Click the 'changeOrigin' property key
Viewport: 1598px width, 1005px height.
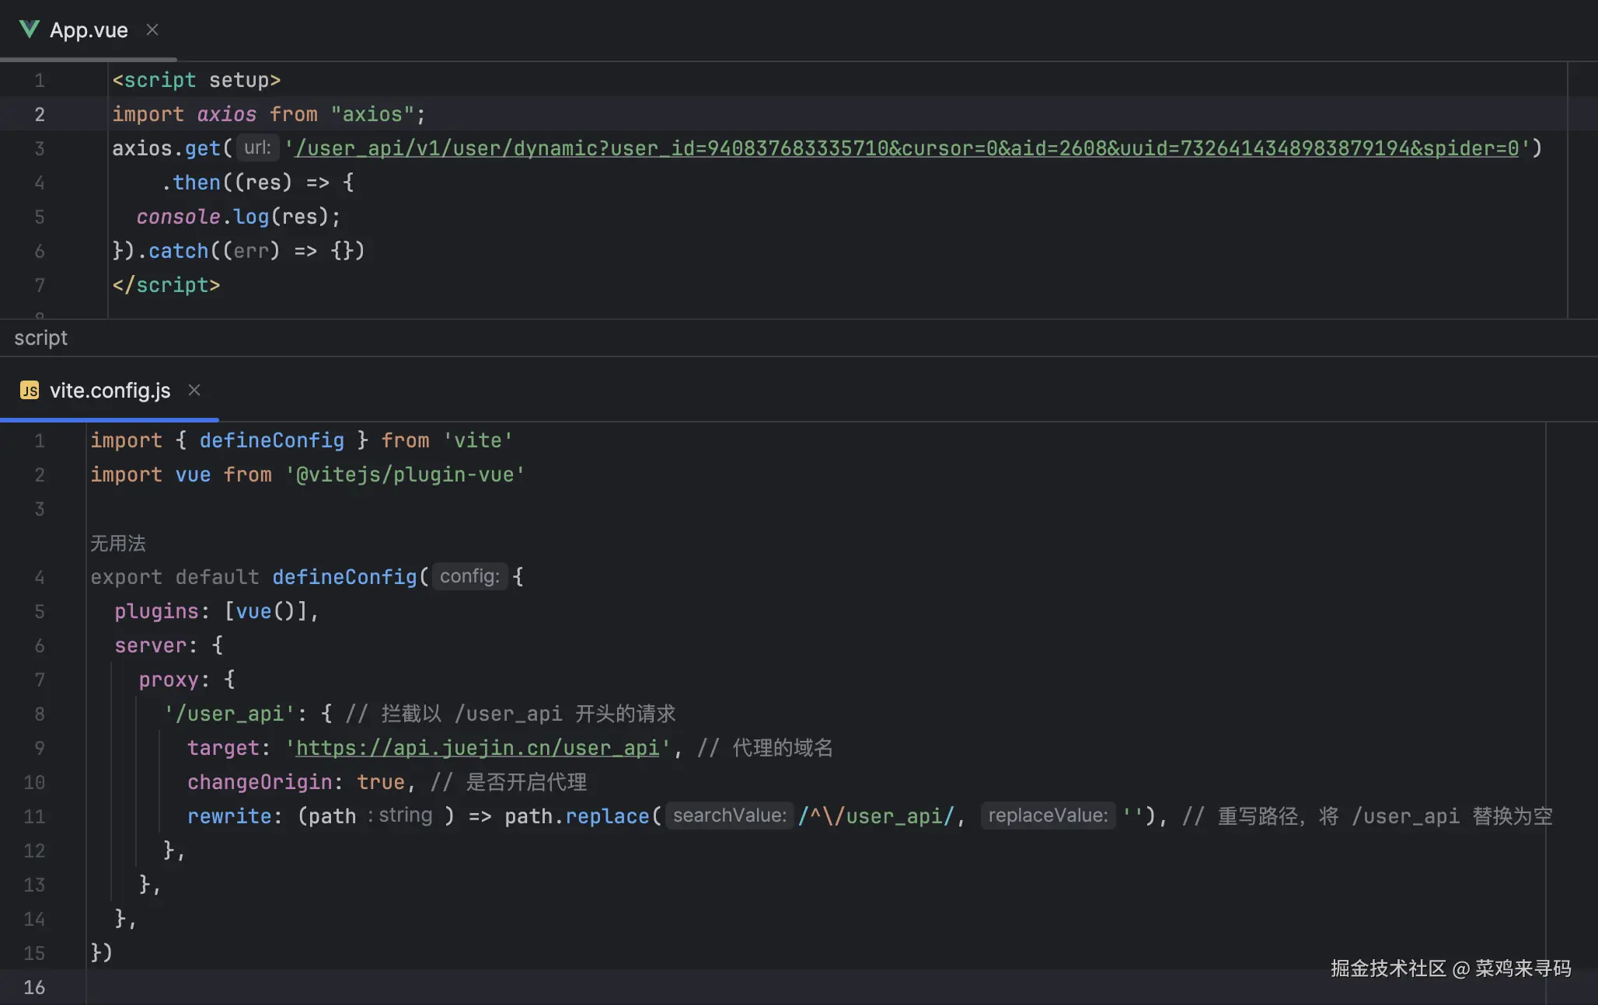click(x=260, y=782)
